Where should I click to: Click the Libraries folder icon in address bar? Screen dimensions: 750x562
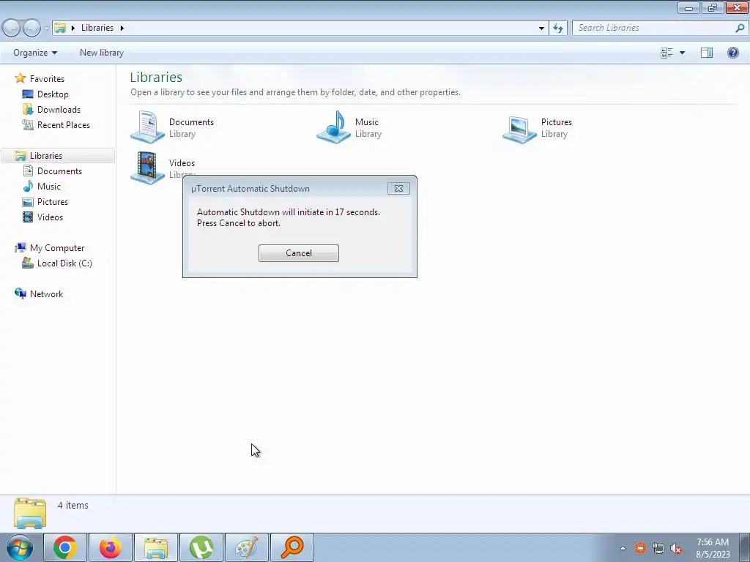click(60, 28)
